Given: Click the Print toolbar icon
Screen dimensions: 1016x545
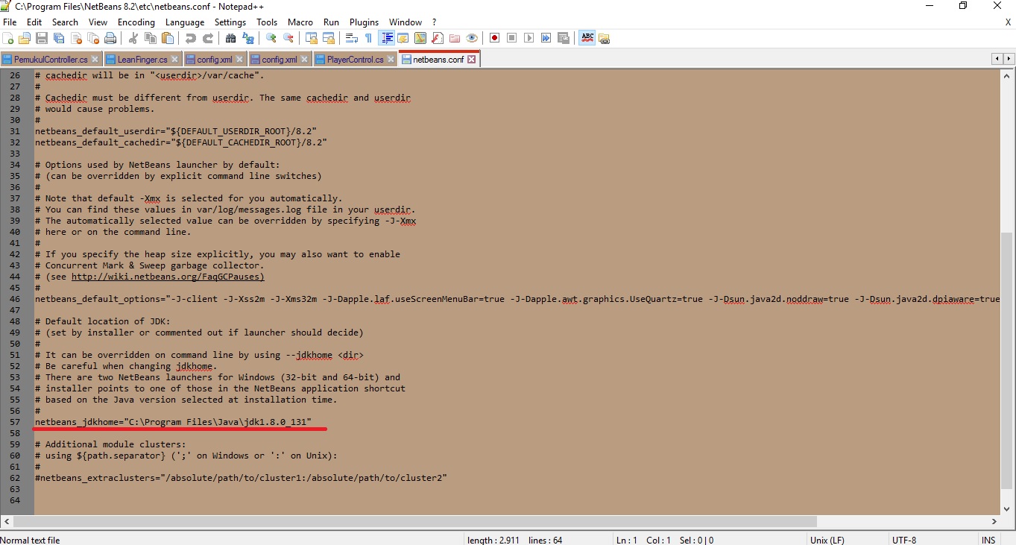Looking at the screenshot, I should [x=109, y=37].
